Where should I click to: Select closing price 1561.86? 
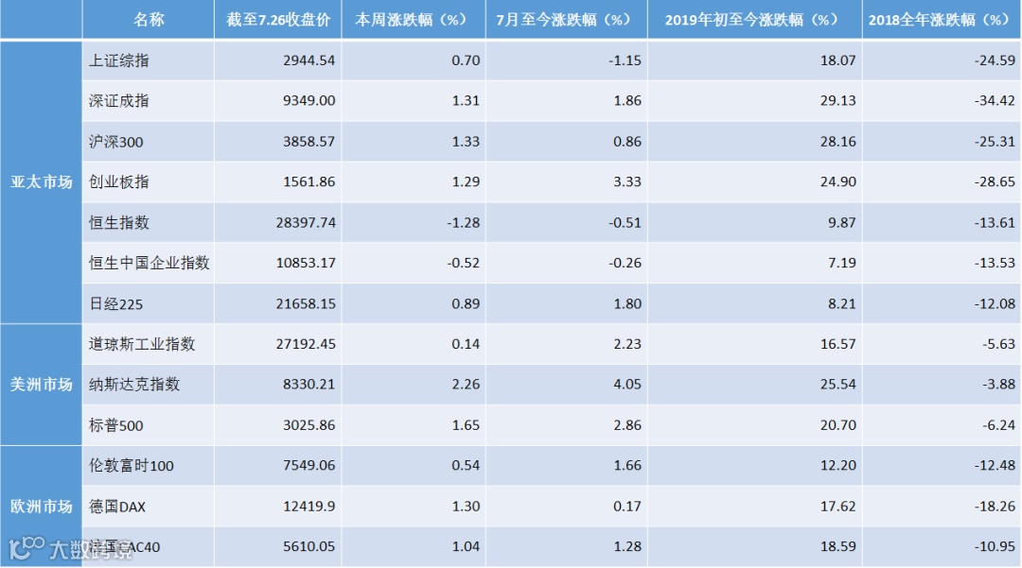(308, 182)
